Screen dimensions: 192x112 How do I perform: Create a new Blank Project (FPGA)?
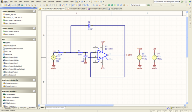click(12, 60)
